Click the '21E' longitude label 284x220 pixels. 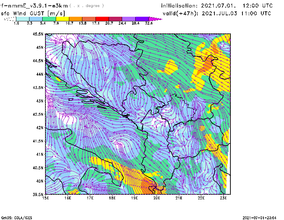(179, 198)
